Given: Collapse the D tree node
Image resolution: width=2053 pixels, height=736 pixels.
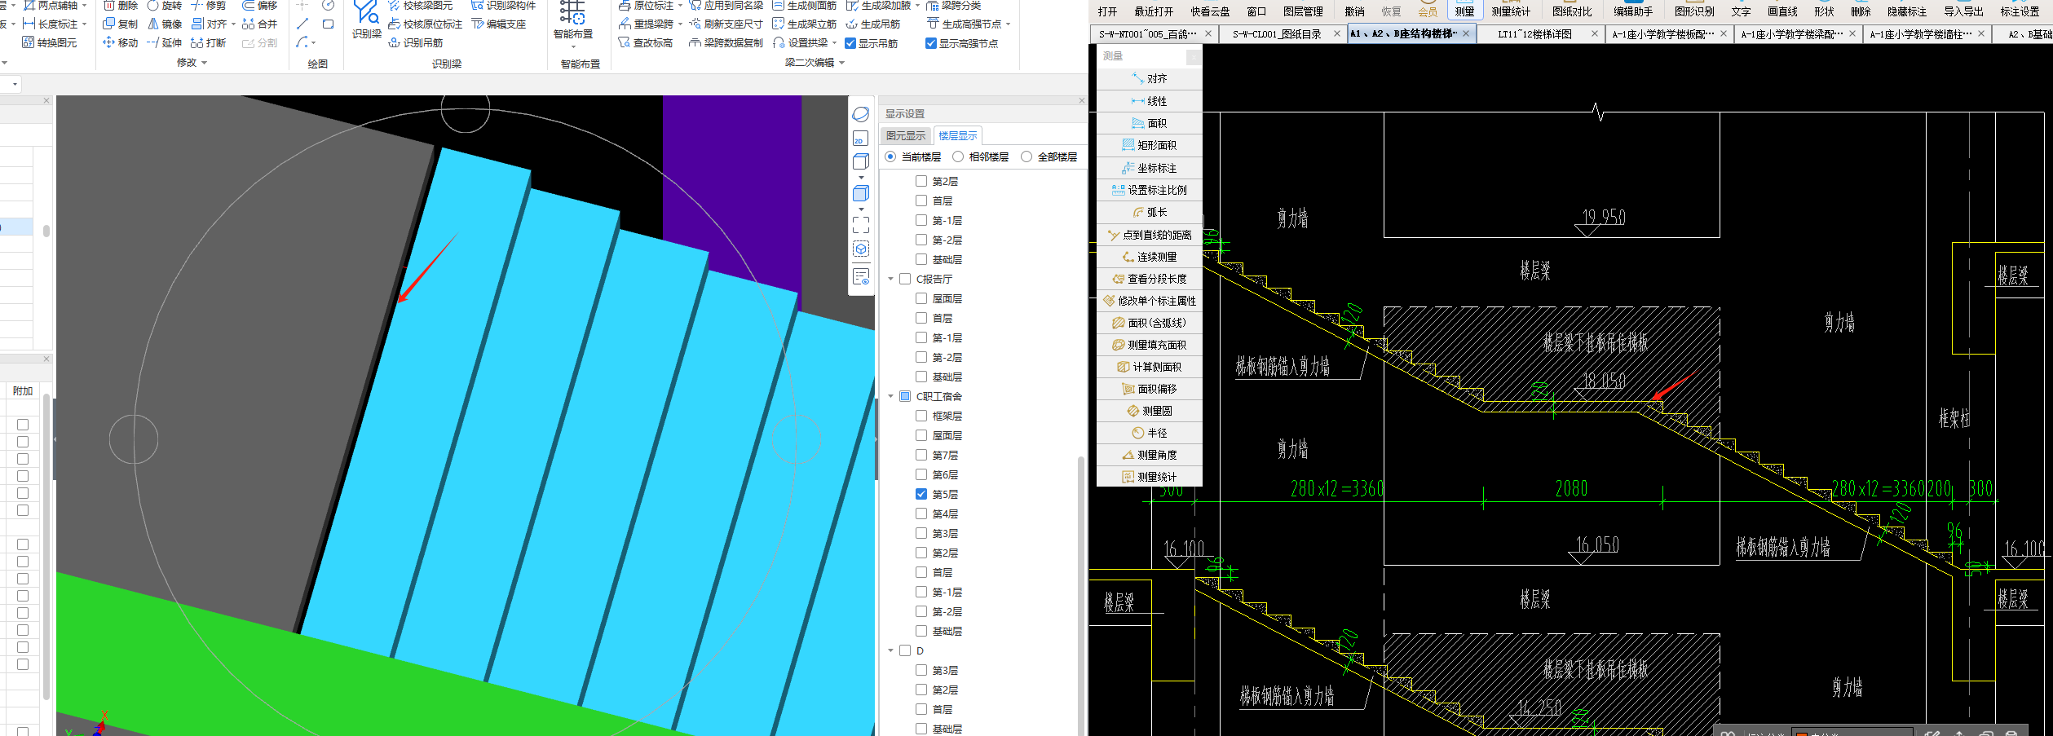Looking at the screenshot, I should (x=890, y=650).
